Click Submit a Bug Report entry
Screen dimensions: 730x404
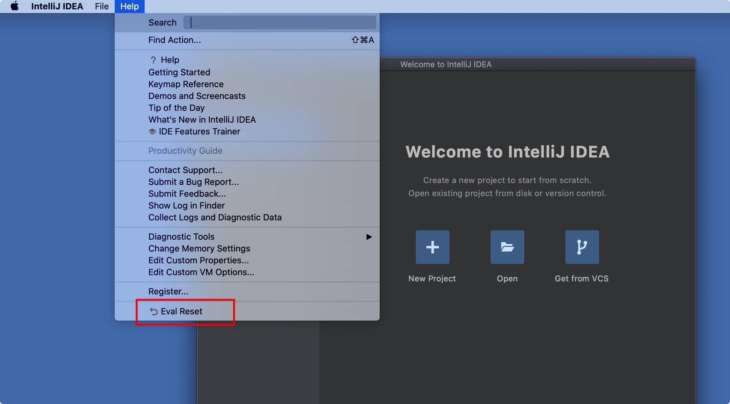pos(194,182)
